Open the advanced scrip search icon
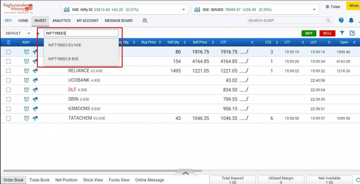 pos(144,21)
